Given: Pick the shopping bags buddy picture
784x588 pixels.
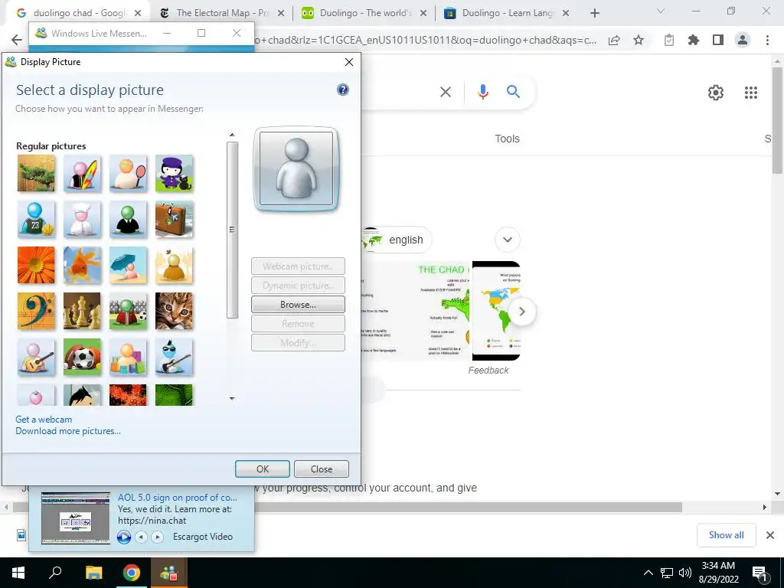Looking at the screenshot, I should coord(128,357).
